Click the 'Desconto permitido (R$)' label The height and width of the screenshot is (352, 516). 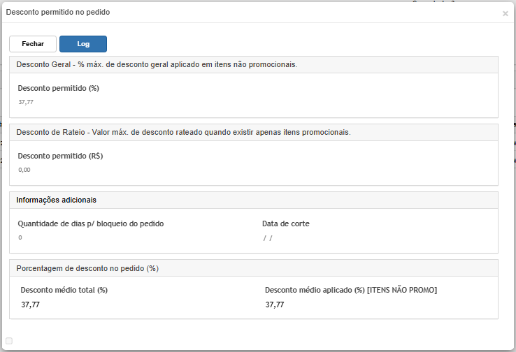pos(60,156)
